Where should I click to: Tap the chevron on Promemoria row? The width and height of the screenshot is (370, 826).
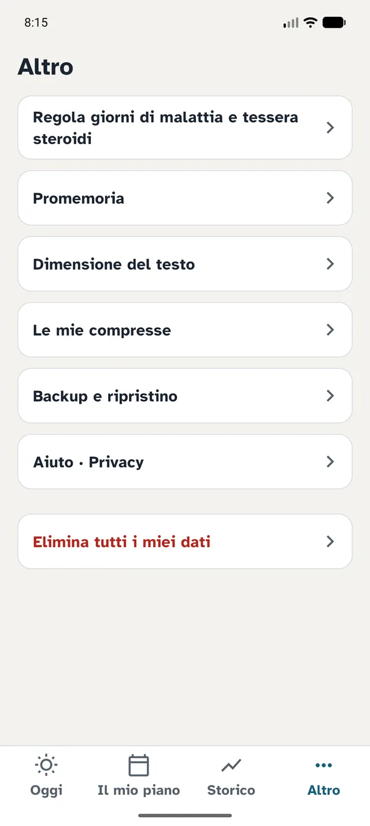click(x=330, y=198)
